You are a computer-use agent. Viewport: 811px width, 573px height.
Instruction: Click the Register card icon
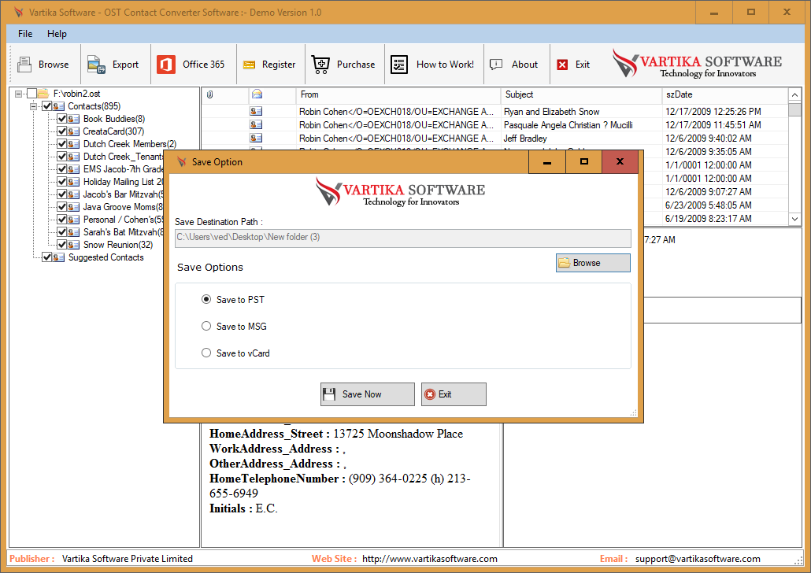(x=250, y=65)
